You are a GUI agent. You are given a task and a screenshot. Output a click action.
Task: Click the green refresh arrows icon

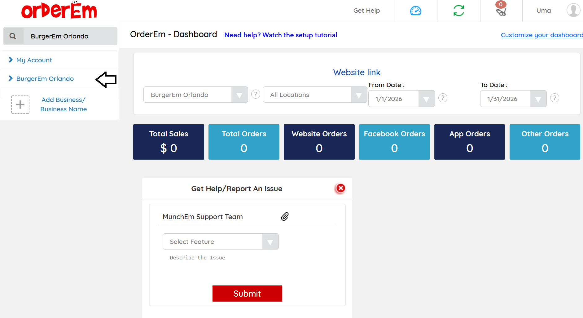pos(458,11)
